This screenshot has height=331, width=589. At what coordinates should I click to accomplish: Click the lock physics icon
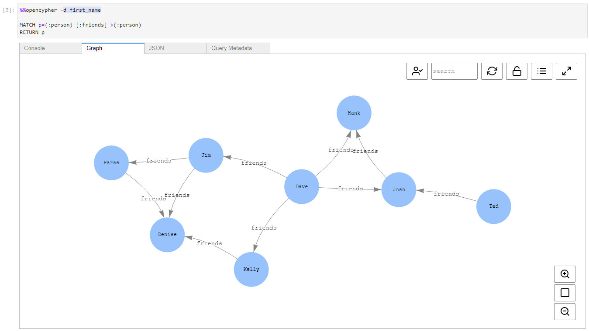517,71
